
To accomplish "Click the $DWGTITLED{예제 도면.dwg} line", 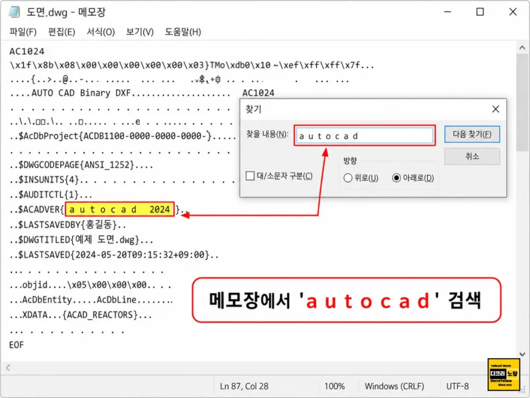I will click(x=81, y=240).
